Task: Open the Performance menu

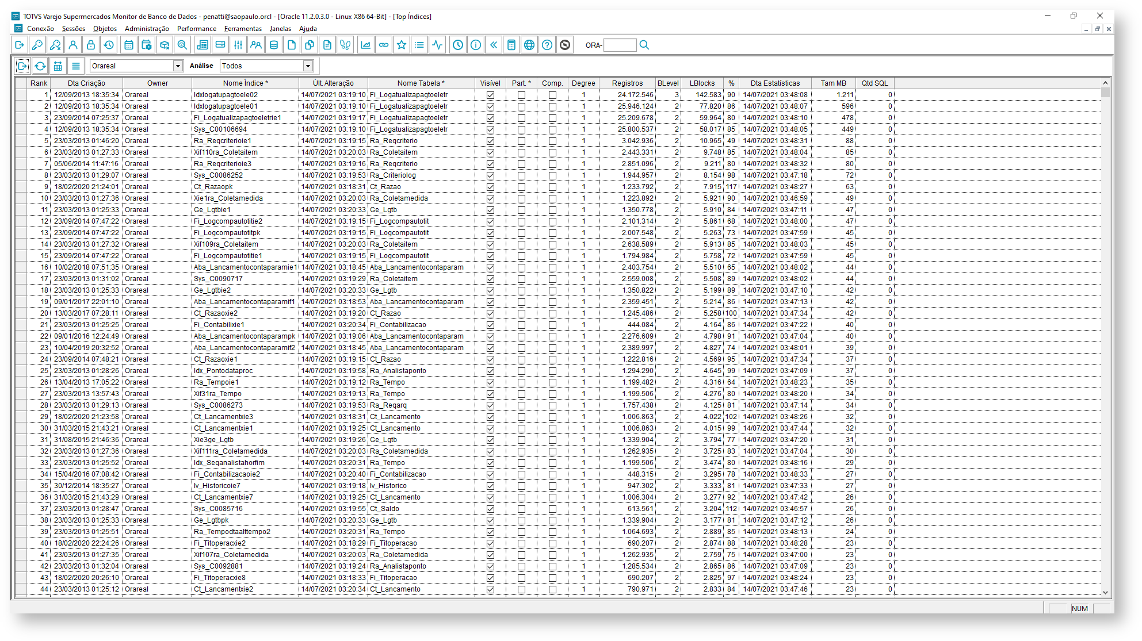Action: click(x=196, y=29)
